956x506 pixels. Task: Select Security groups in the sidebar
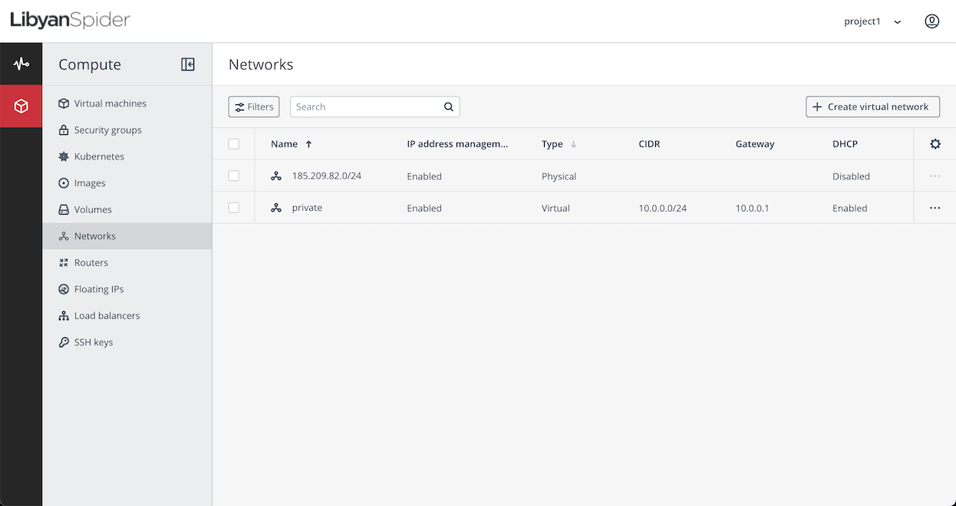107,130
